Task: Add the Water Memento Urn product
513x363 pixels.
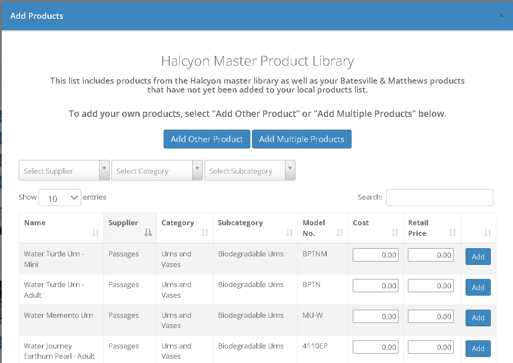Action: 478,318
